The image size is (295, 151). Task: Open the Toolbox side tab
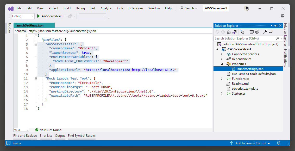click(10, 28)
